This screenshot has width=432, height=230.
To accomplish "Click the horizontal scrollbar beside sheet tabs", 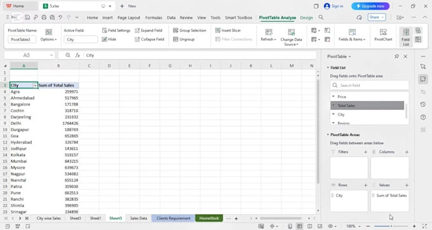I will 280,219.
